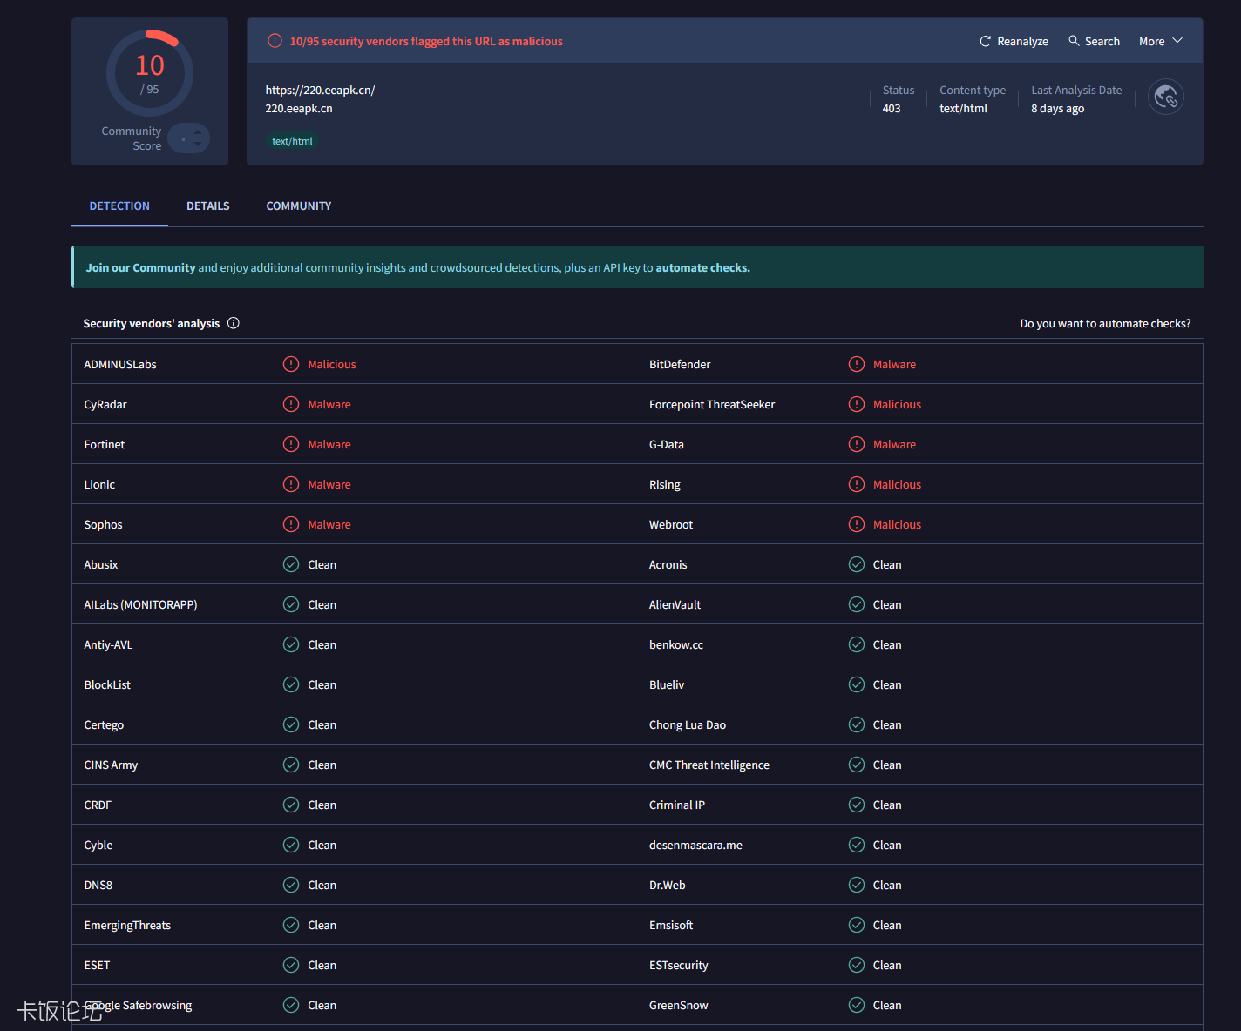Open the Join our Community link
Image resolution: width=1241 pixels, height=1031 pixels.
pos(140,267)
